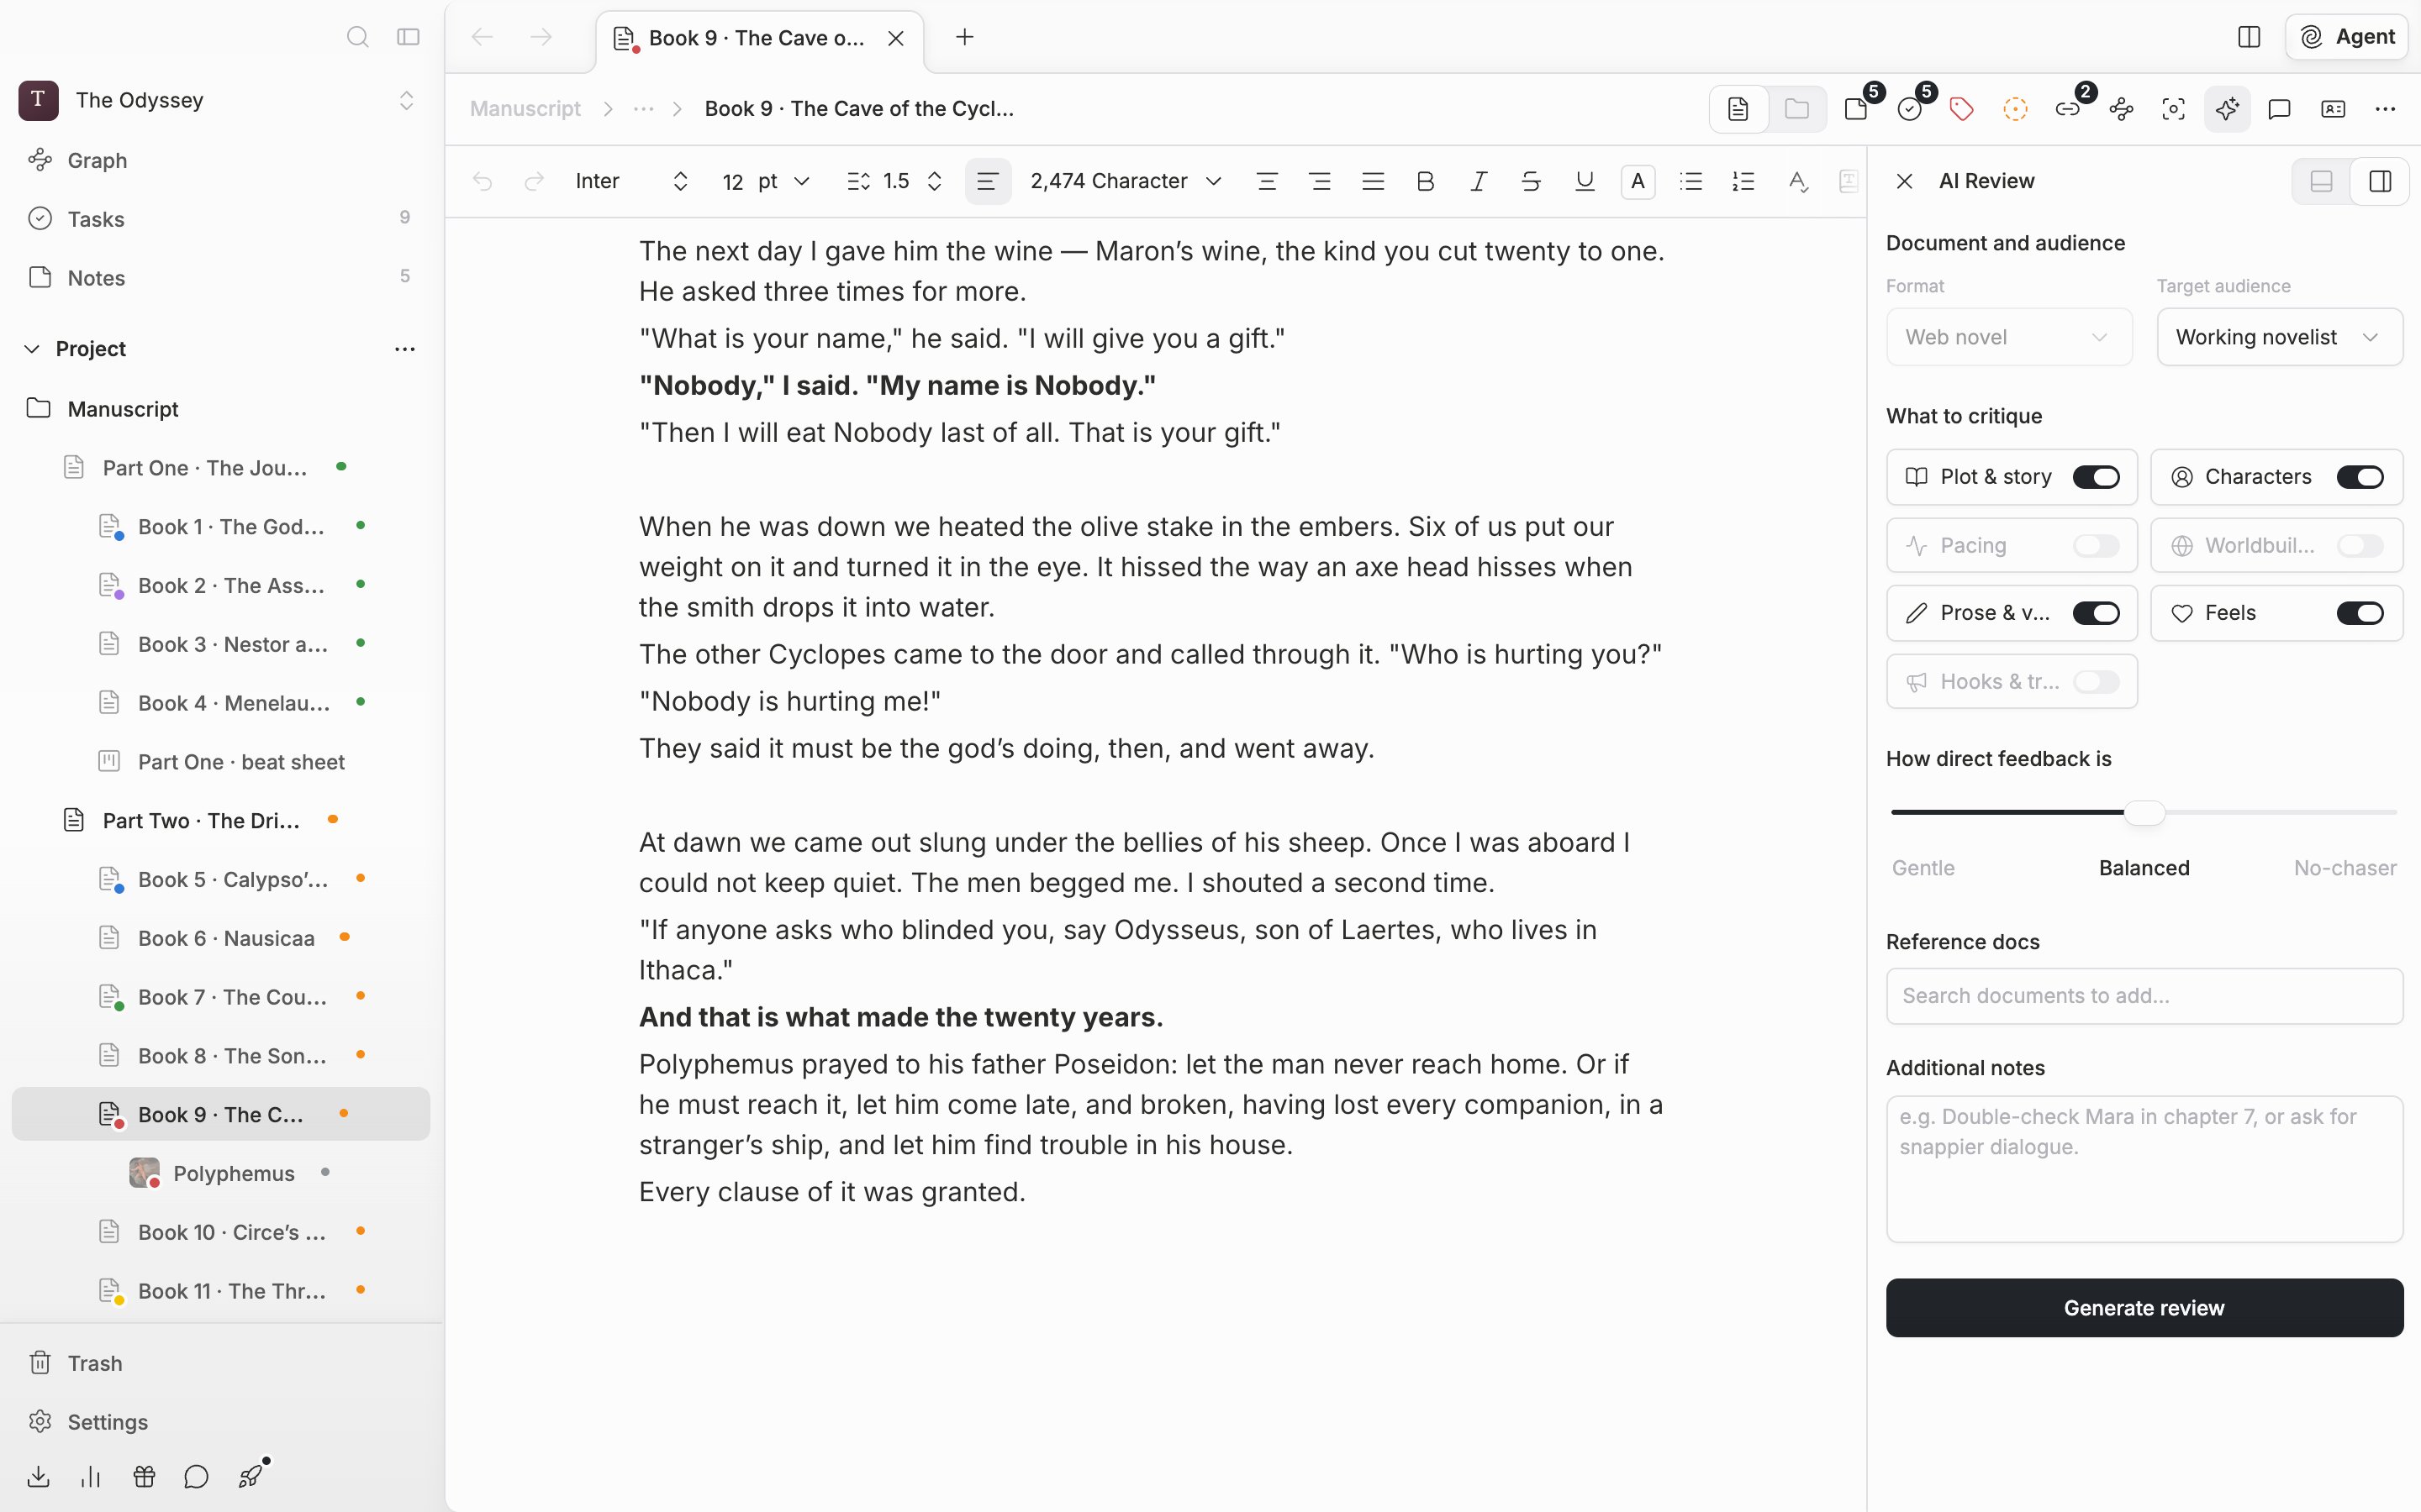This screenshot has height=1512, width=2421.
Task: Expand the breadcrumb ellipsis
Action: tap(643, 109)
